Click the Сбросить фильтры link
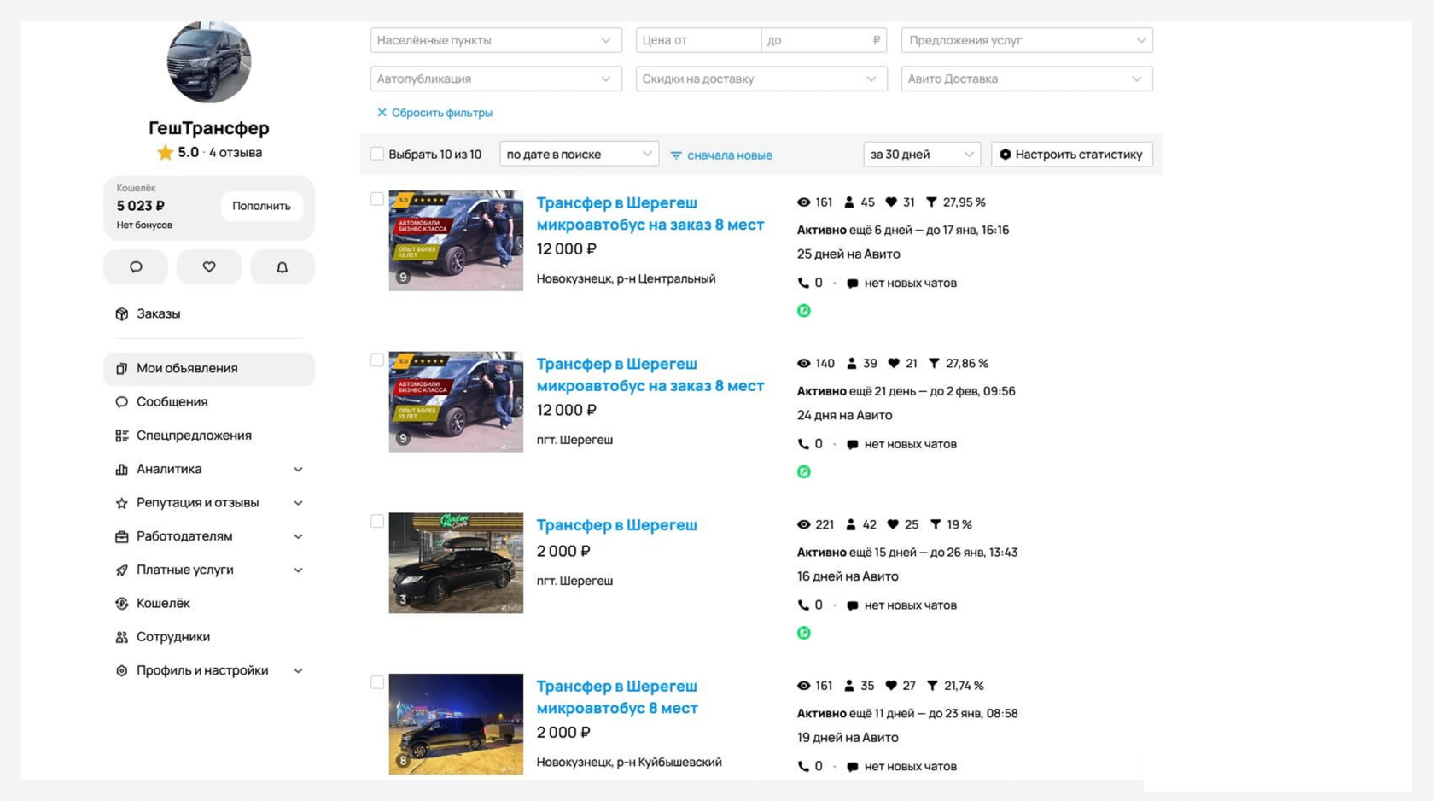This screenshot has width=1434, height=801. pyautogui.click(x=434, y=113)
